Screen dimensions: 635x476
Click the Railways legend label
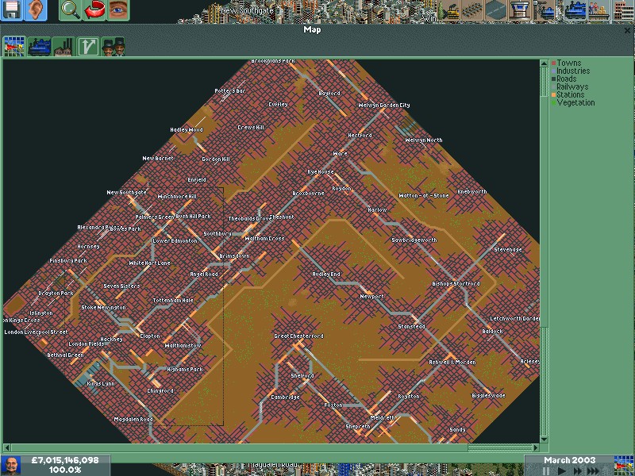click(x=572, y=86)
